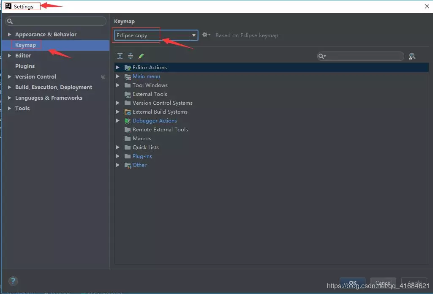Select Keymap in the settings sidebar

tap(25, 45)
